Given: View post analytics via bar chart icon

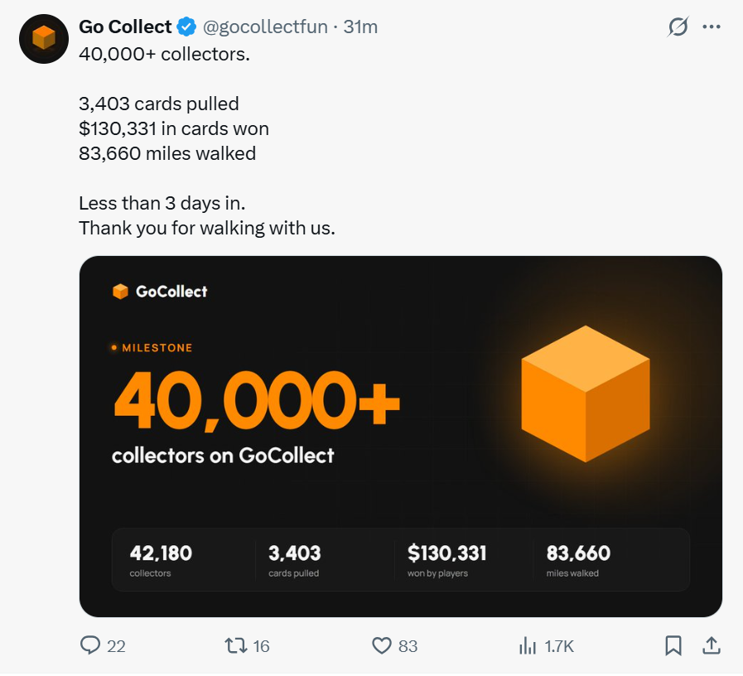Looking at the screenshot, I should 528,645.
